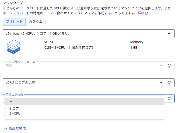Toggle the partially hidden checkbox at left
This screenshot has width=179, height=133.
tap(4, 112)
